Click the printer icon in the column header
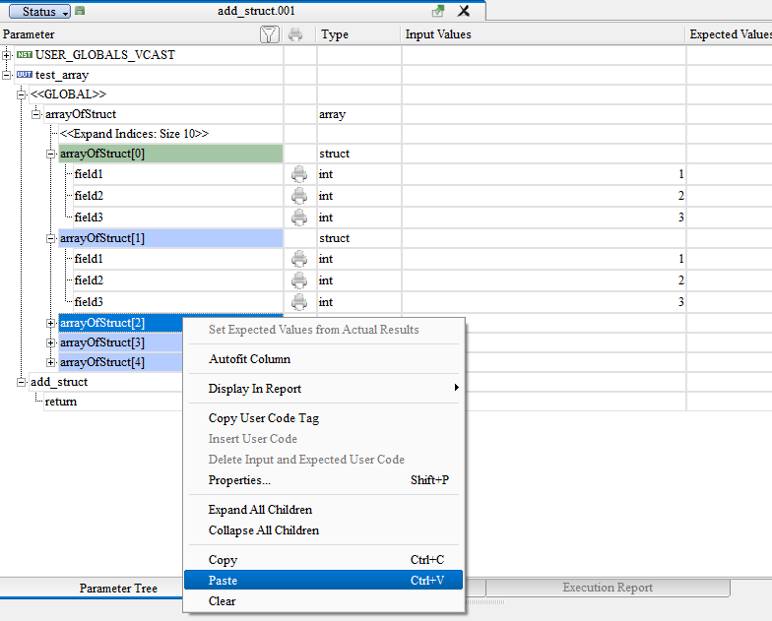Viewport: 772px width, 621px height. [295, 34]
